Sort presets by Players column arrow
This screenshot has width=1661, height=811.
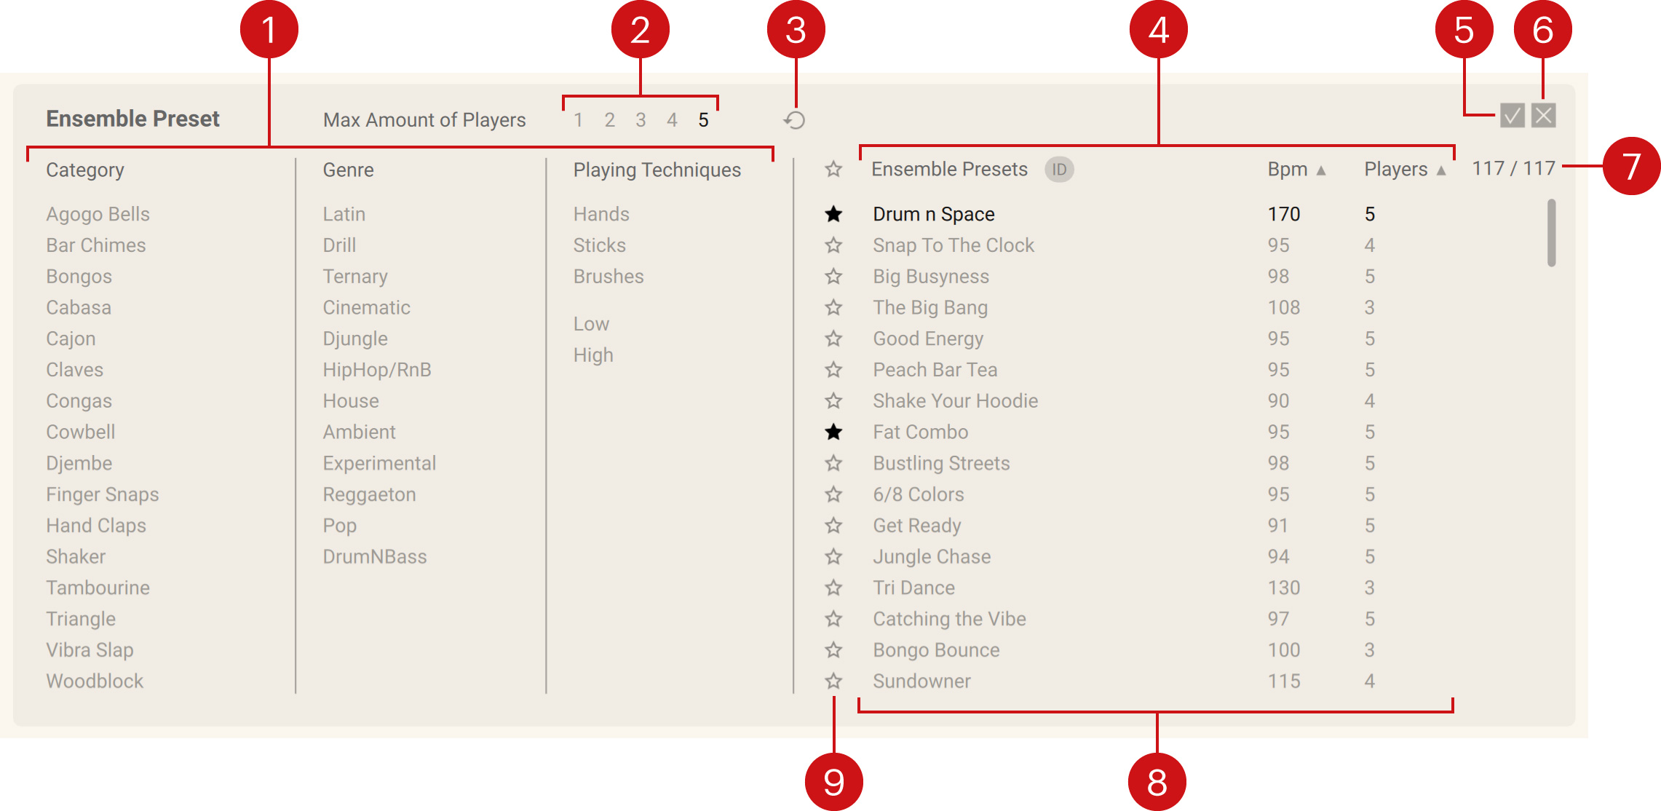pos(1440,170)
